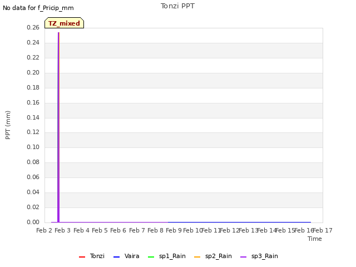The height and width of the screenshot is (267, 356).
Task: Click the Feb 5 x-axis label
Action: click(100, 230)
